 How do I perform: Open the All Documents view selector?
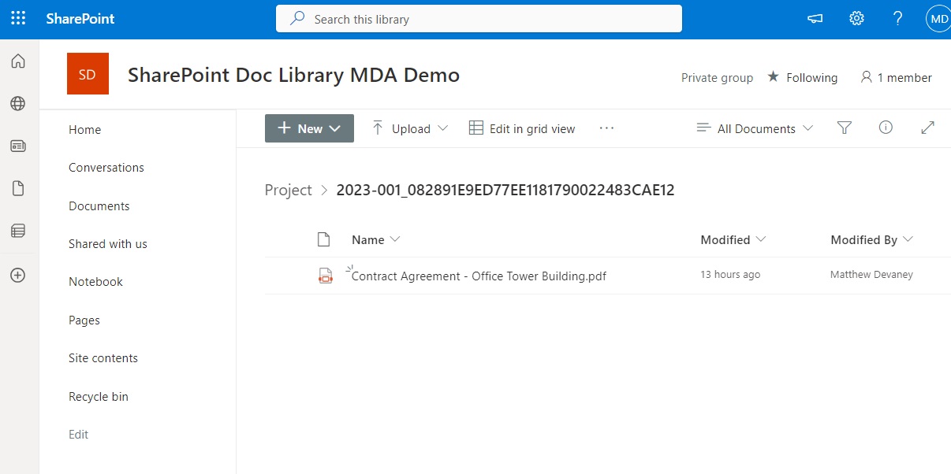pos(753,128)
